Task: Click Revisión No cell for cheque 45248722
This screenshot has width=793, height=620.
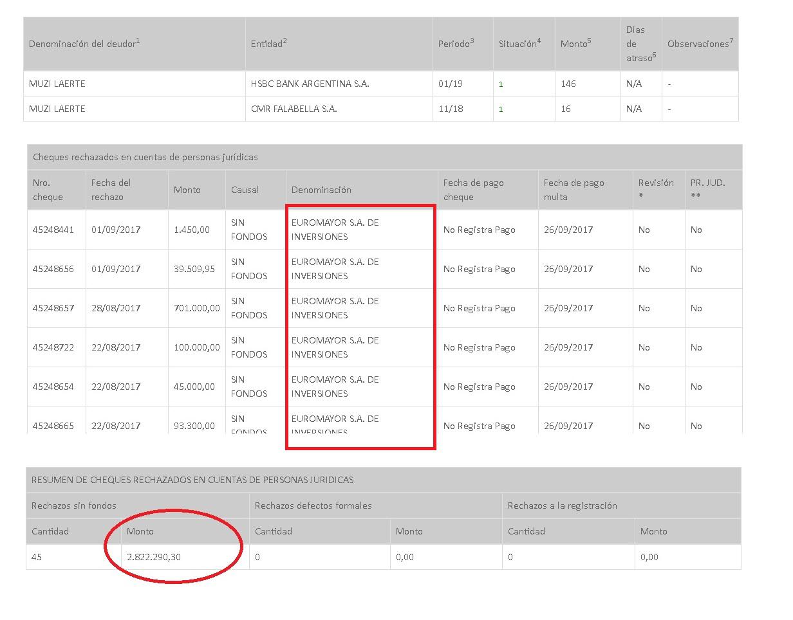Action: click(644, 347)
